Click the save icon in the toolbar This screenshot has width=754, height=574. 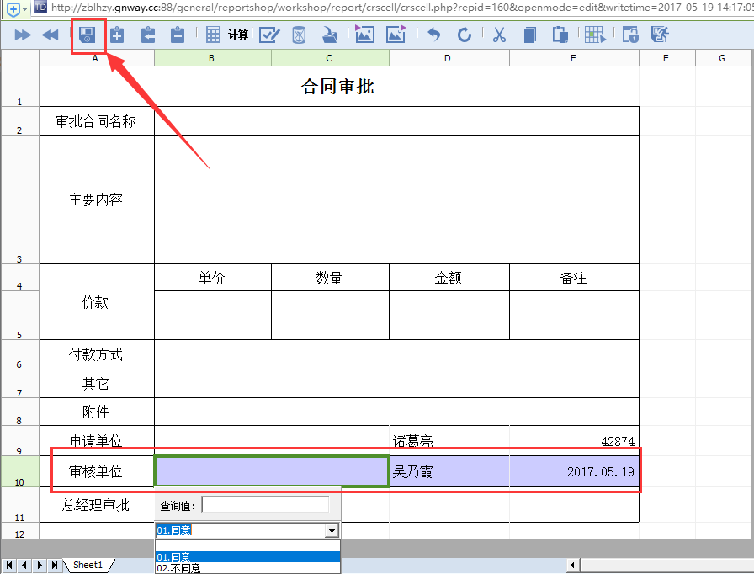[87, 35]
